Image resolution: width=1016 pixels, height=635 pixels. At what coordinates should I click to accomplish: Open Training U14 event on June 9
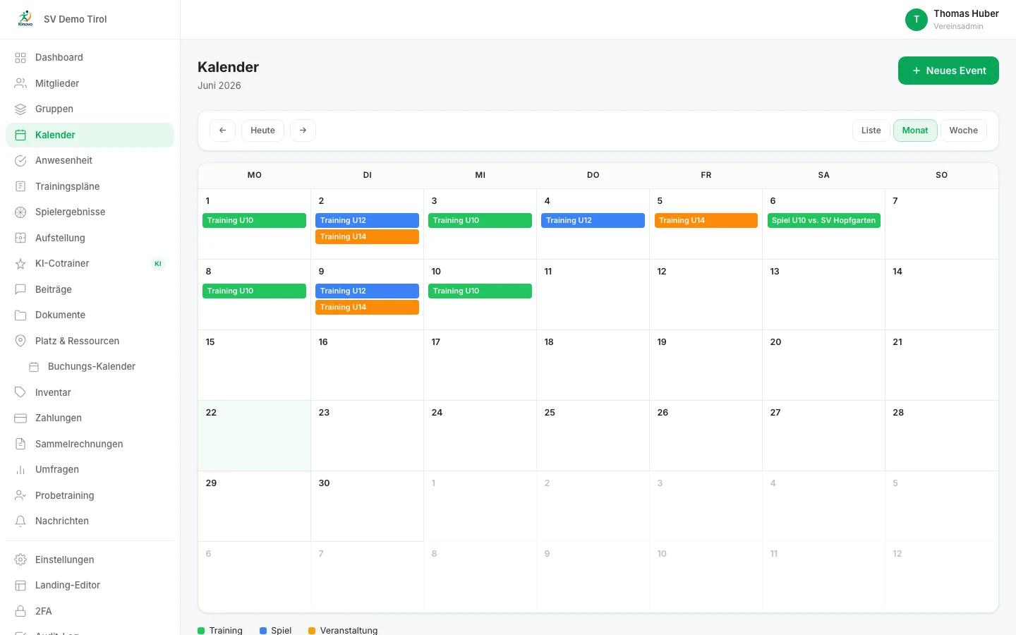pyautogui.click(x=367, y=308)
